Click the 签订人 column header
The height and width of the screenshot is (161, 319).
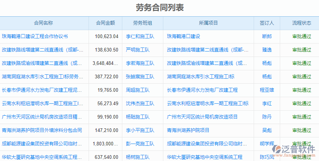tap(267, 23)
